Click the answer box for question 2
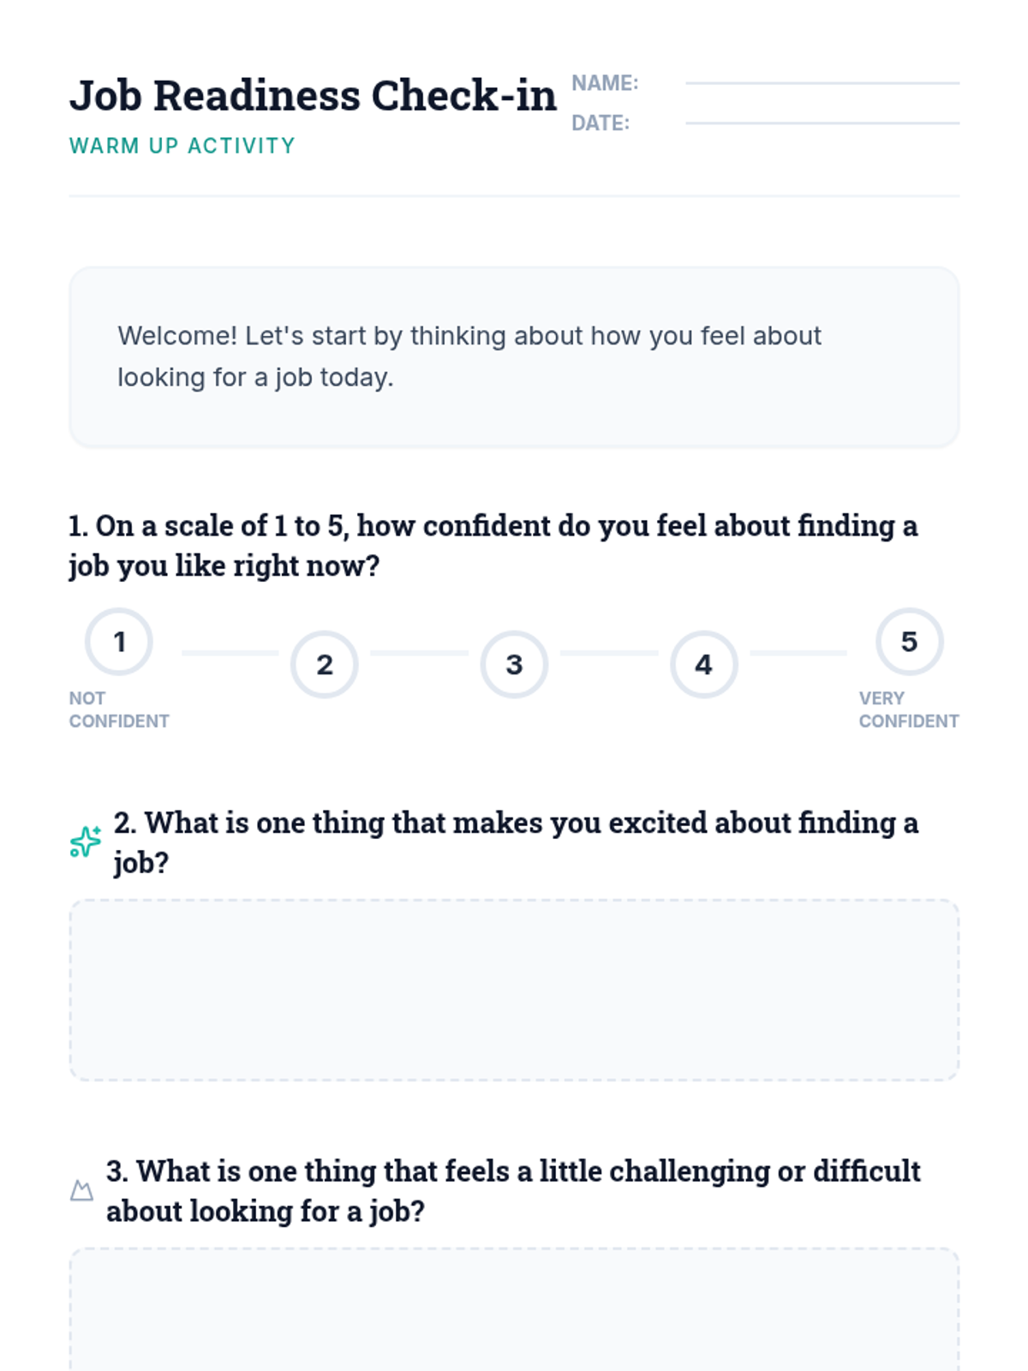 [514, 990]
